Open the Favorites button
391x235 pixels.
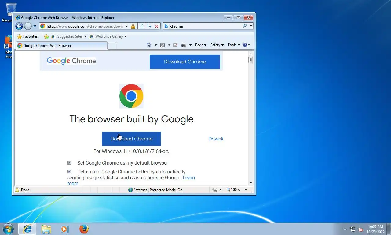[27, 36]
